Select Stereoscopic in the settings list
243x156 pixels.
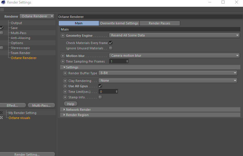tap(21, 48)
